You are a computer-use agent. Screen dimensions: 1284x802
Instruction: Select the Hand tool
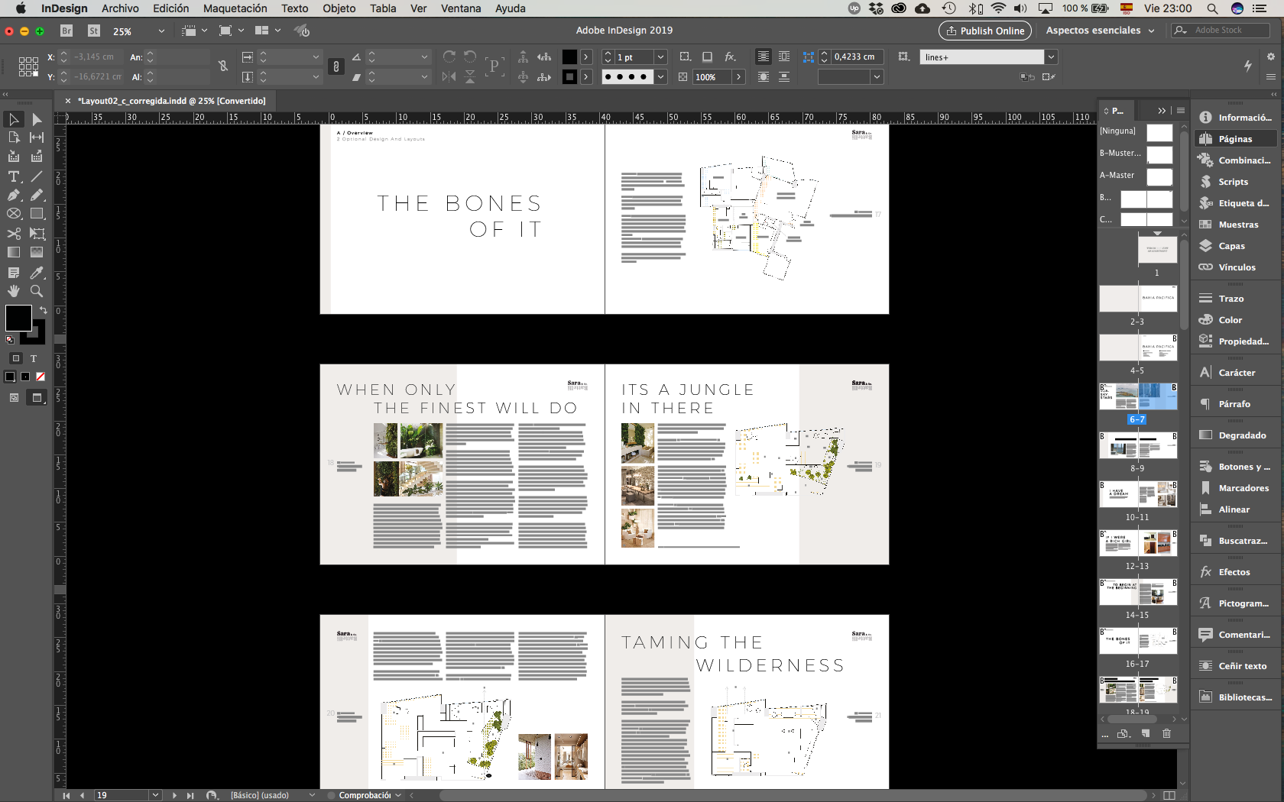point(14,291)
